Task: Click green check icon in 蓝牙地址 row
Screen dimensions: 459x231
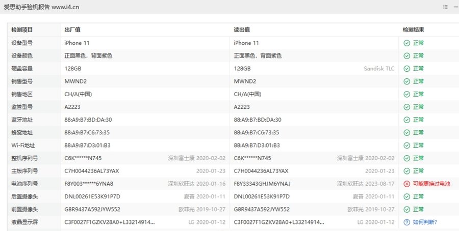Action: click(406, 120)
